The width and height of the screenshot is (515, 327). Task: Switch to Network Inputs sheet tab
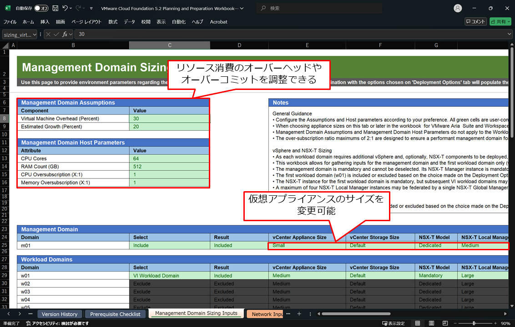pyautogui.click(x=265, y=314)
